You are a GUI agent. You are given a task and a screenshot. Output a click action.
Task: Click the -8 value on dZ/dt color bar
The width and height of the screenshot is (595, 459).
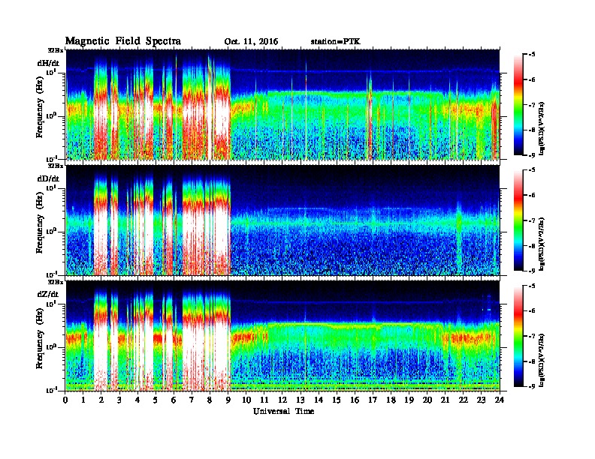pos(531,361)
